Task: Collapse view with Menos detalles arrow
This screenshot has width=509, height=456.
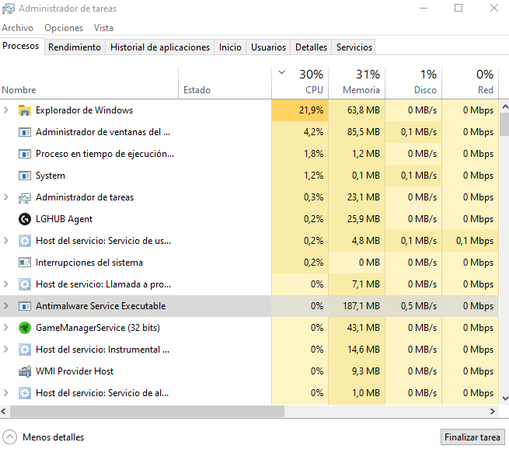Action: 10,437
